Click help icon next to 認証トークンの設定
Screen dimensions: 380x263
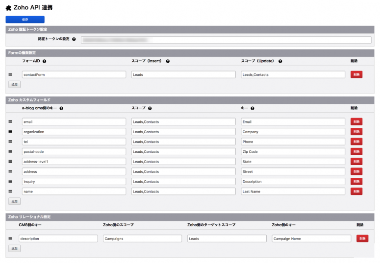click(x=74, y=39)
